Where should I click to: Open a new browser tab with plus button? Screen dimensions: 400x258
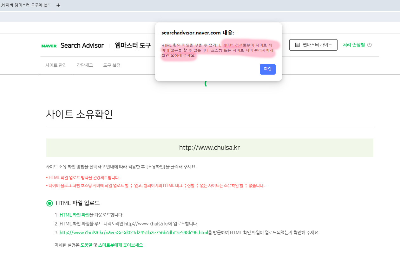click(x=58, y=5)
